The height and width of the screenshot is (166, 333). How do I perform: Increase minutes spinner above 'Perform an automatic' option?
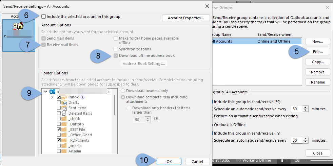tap(305, 108)
